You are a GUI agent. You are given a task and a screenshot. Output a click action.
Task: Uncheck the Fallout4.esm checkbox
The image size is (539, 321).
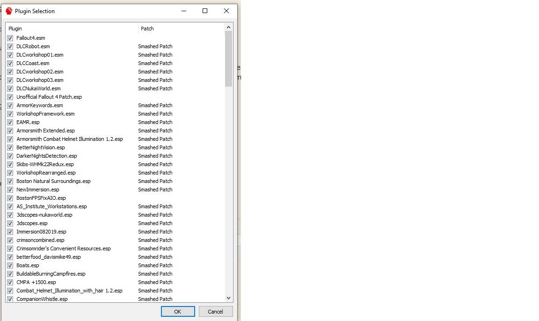[10, 38]
